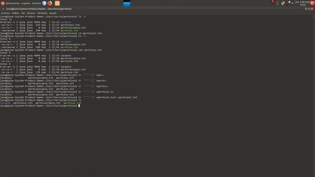Open the Lugares panel menu
315x177 pixels.
coord(26,3)
